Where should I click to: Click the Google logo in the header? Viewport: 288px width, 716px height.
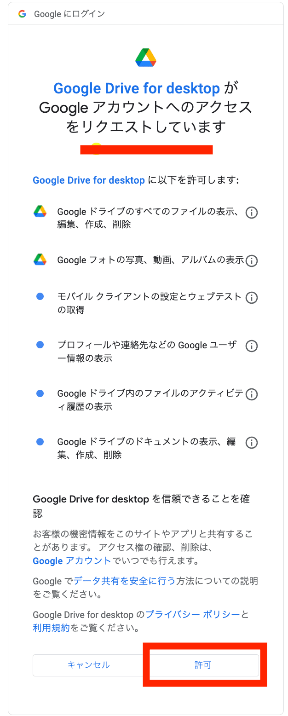22,14
